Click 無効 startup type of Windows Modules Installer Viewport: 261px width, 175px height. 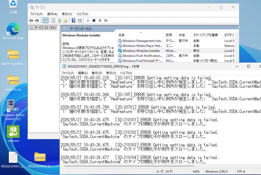196,51
